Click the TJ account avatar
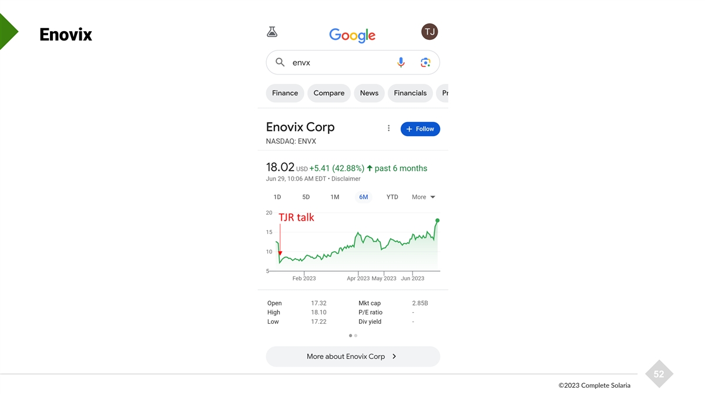705x396 pixels. [x=429, y=32]
